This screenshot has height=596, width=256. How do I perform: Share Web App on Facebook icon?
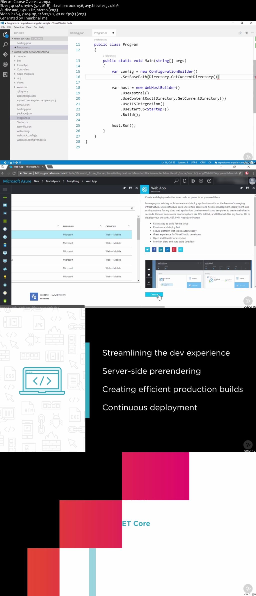coord(154,249)
